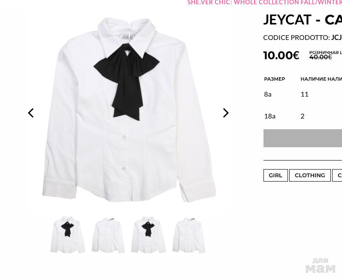Select size 18a row
Screen dimensions: 342x279
[x=303, y=116]
